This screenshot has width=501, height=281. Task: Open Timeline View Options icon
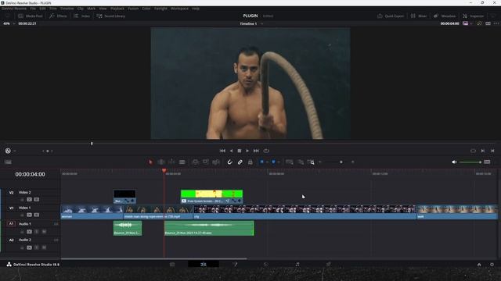click(x=8, y=162)
